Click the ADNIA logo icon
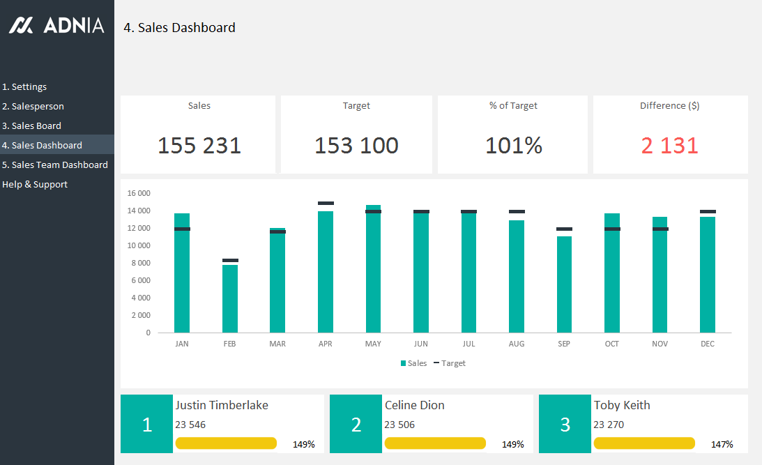Viewport: 762px width, 465px height. tap(21, 26)
